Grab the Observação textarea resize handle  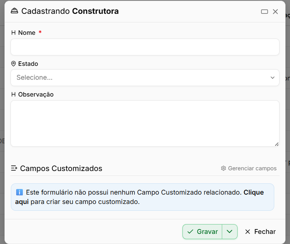[277, 144]
